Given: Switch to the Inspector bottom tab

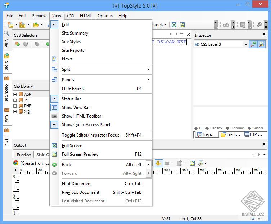Looking at the screenshot, I should (x=207, y=134).
